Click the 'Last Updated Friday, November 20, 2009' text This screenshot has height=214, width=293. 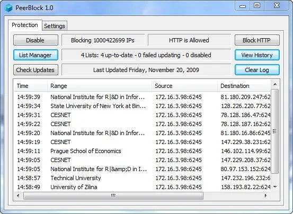point(146,70)
